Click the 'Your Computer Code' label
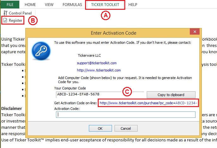217x148 pixels. [x=70, y=88]
